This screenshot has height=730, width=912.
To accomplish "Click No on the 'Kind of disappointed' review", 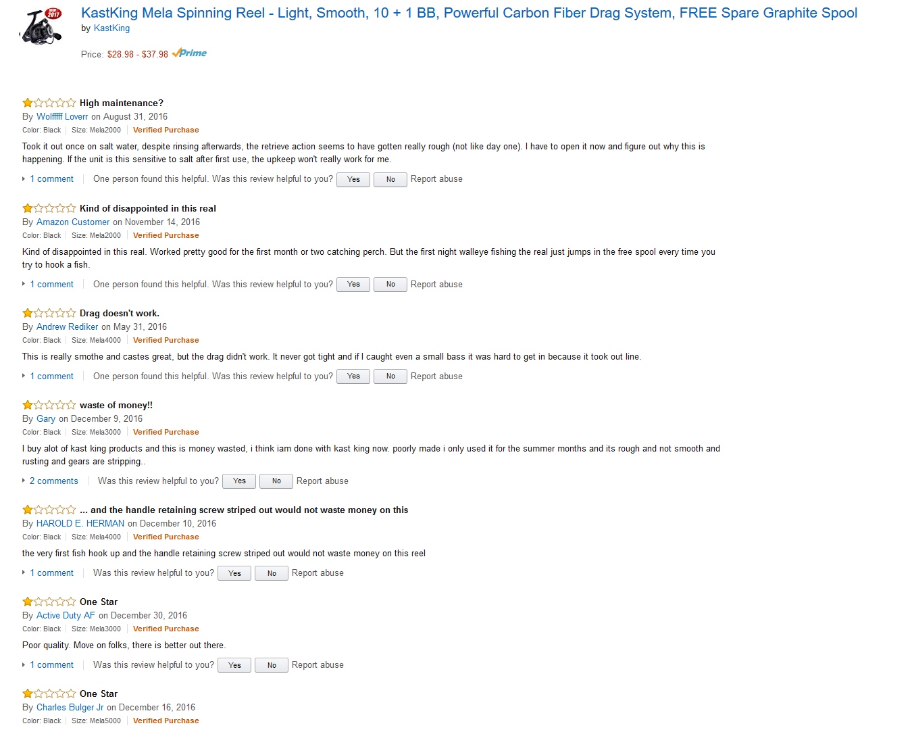I will pyautogui.click(x=390, y=285).
